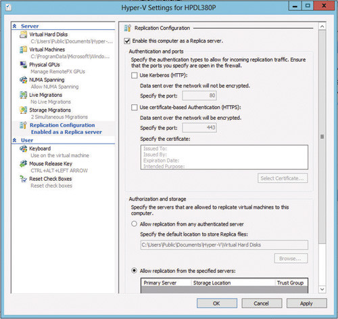Select Replication Configuration in sidebar
Viewport: 338px width, 319px height.
62,125
